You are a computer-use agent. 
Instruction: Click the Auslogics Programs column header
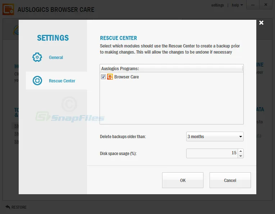171,68
